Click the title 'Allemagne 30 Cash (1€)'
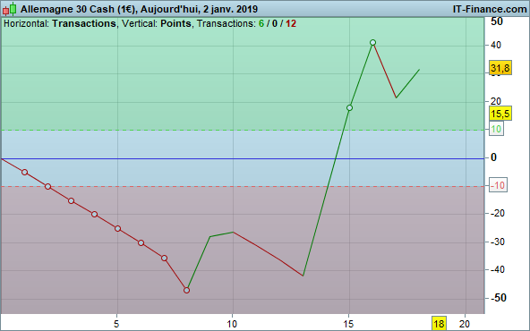 tap(78, 9)
